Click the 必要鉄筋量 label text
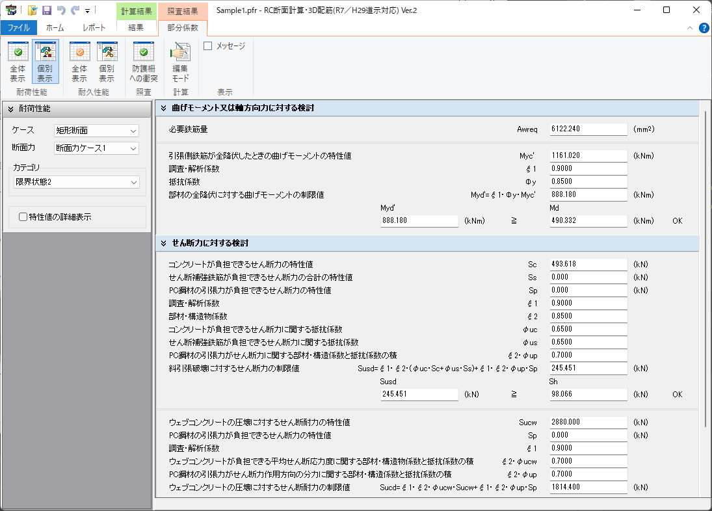The width and height of the screenshot is (712, 511). click(x=189, y=129)
